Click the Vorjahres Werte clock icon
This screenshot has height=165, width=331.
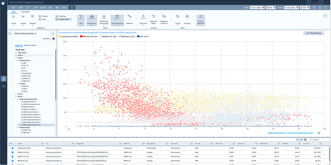click(x=154, y=16)
